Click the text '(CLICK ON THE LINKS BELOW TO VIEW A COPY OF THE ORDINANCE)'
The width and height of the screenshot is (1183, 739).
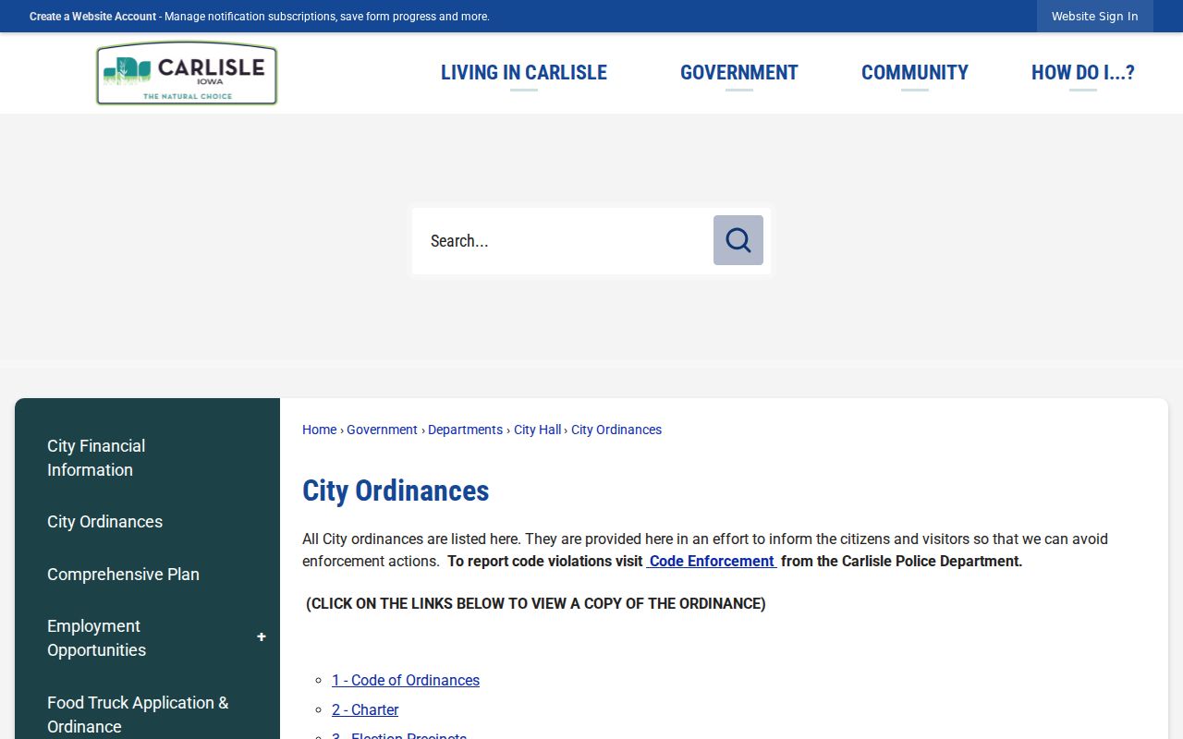536,603
